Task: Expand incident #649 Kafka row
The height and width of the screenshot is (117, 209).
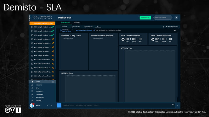Action: coord(32,64)
